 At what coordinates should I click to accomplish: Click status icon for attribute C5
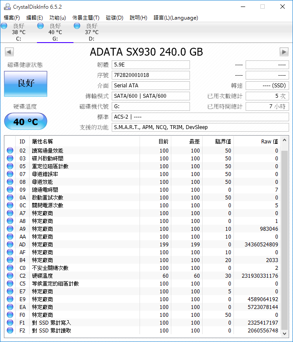pyautogui.click(x=10, y=283)
